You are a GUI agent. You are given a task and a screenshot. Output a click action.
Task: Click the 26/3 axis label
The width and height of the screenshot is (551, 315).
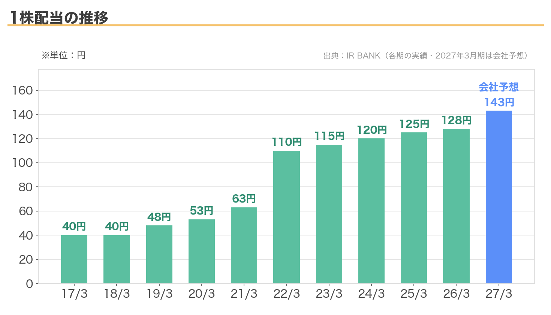point(456,294)
